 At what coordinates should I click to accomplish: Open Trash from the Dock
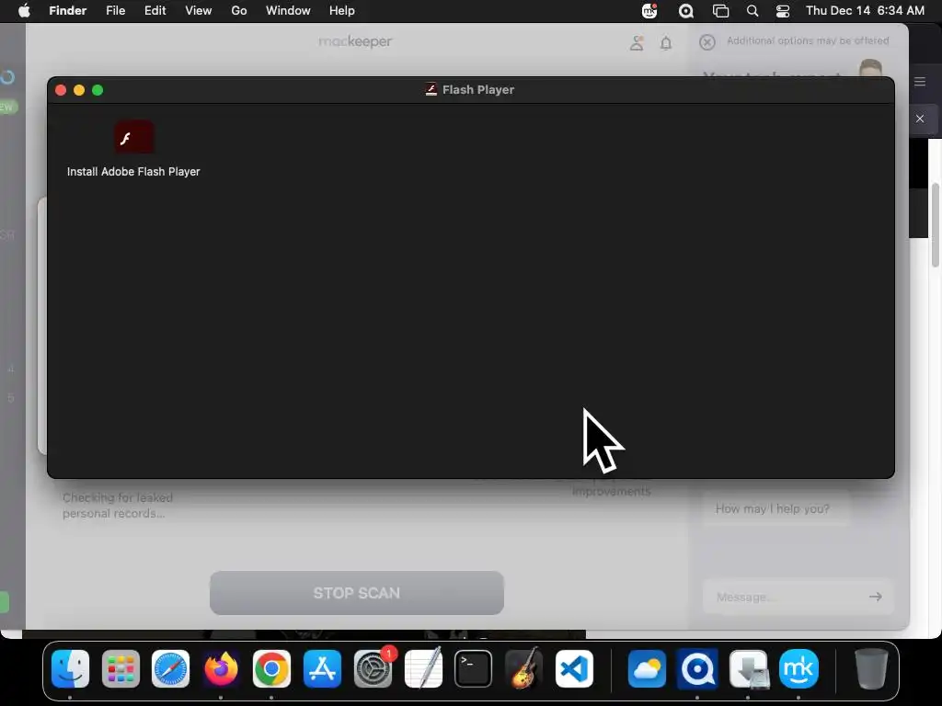(871, 669)
